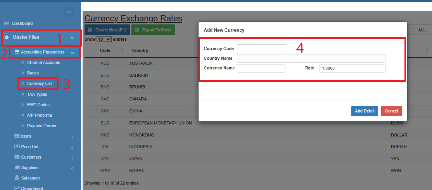Click into the Country Name field
The height and width of the screenshot is (190, 432).
coord(311,59)
